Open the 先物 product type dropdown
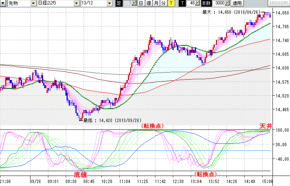Viewport: 290px width, 186px height. [34, 3]
